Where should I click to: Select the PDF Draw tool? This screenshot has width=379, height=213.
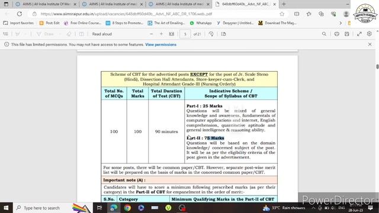coord(45,34)
